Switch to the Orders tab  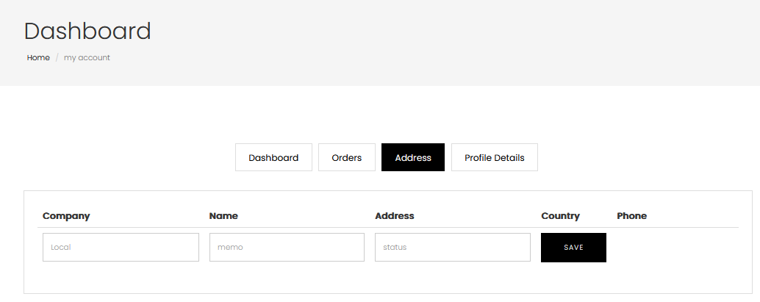[346, 157]
